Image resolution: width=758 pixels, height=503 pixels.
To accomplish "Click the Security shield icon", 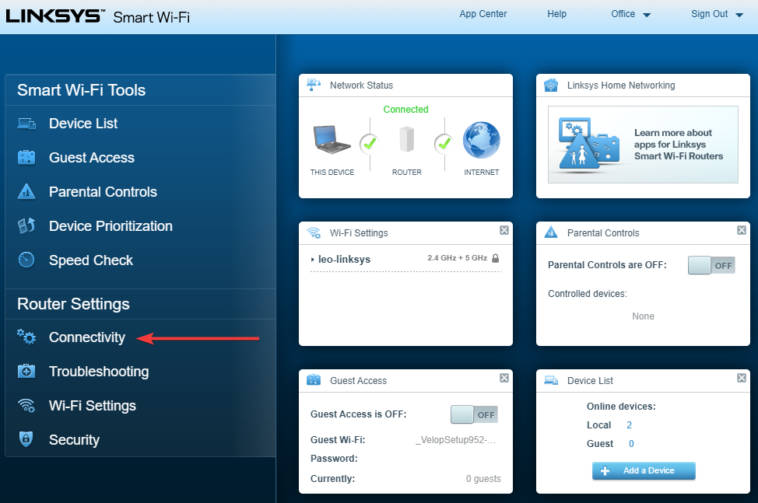I will click(x=26, y=438).
